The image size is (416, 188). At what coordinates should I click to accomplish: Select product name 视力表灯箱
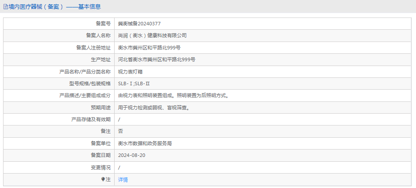(130, 72)
